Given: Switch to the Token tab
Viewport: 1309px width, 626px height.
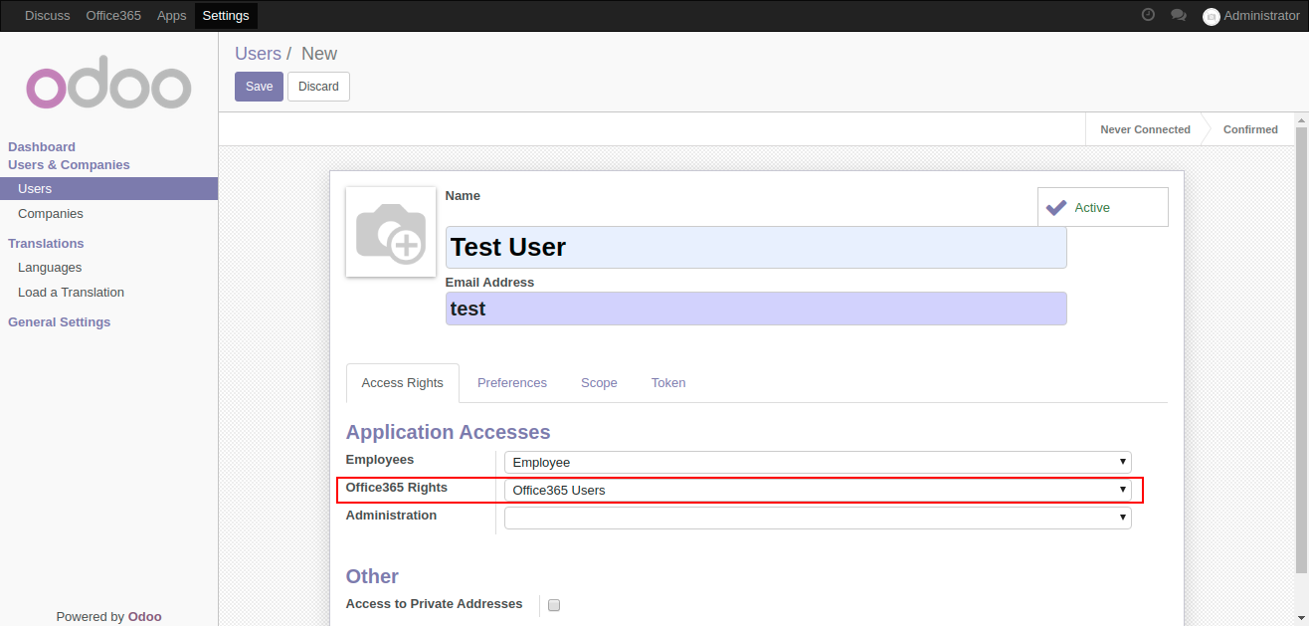Looking at the screenshot, I should tap(668, 383).
